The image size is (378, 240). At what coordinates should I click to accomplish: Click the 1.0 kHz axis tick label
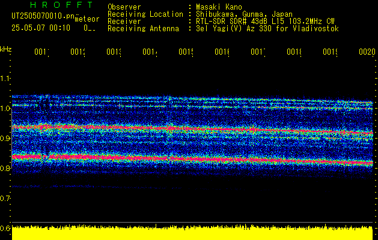click(5, 109)
